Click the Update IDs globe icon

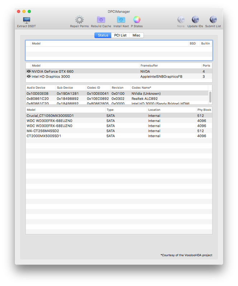coord(195,20)
